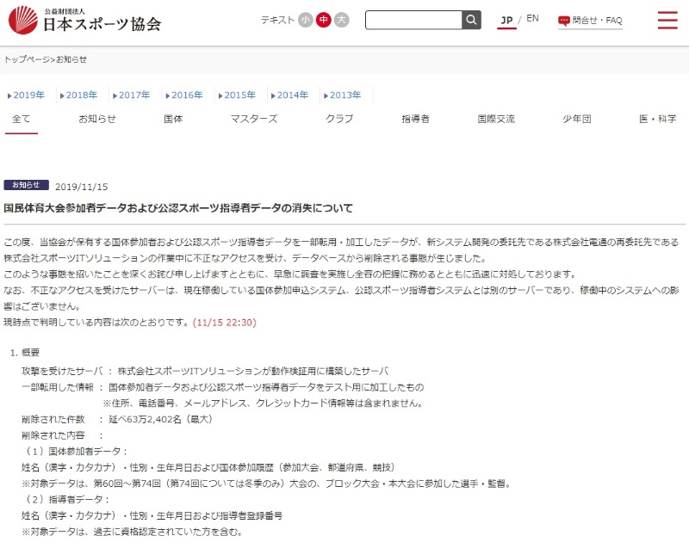Switch to the 国体 tab
The width and height of the screenshot is (689, 542).
173,119
